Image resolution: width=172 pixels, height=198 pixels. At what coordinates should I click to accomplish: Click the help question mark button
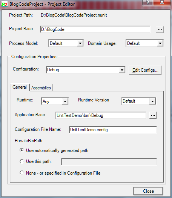pyautogui.click(x=147, y=3)
